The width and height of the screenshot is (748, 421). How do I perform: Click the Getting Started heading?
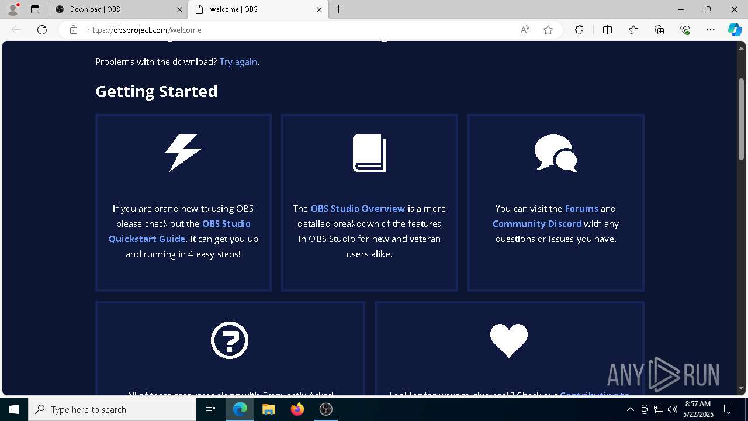point(157,91)
